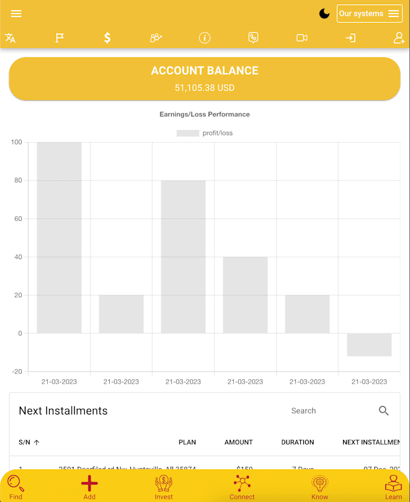
Task: Click the Add button in bottom bar
Action: pyautogui.click(x=89, y=487)
